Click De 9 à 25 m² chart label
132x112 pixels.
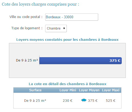[x=27, y=60]
